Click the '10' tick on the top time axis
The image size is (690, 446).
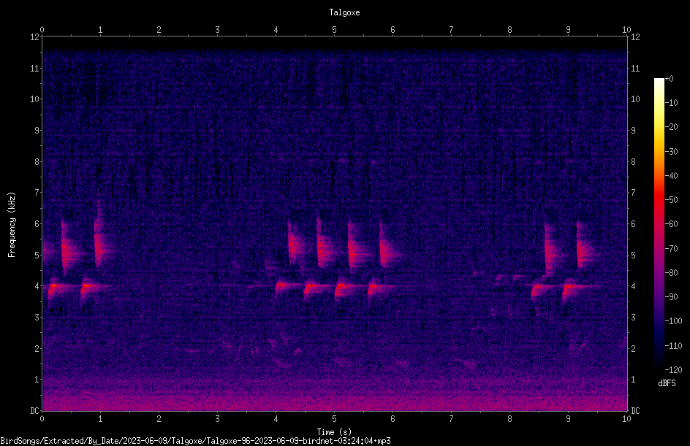click(626, 29)
